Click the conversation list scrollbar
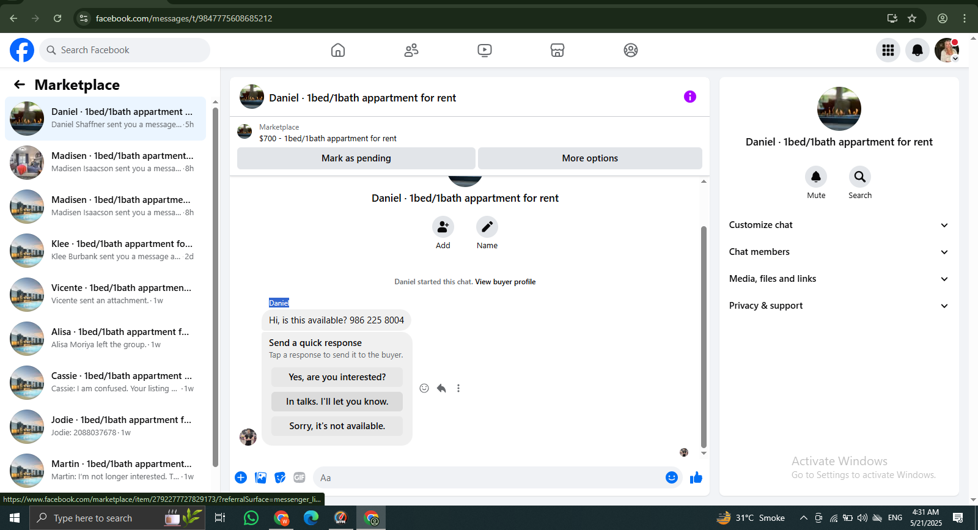 (215, 287)
